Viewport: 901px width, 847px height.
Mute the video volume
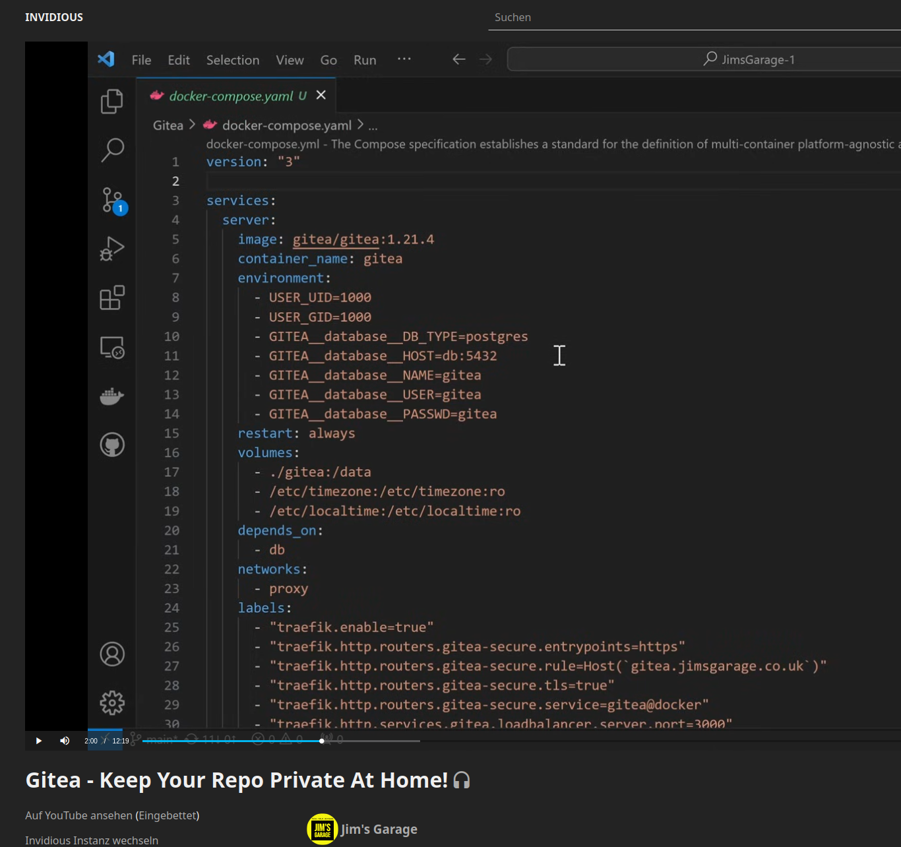pyautogui.click(x=65, y=741)
